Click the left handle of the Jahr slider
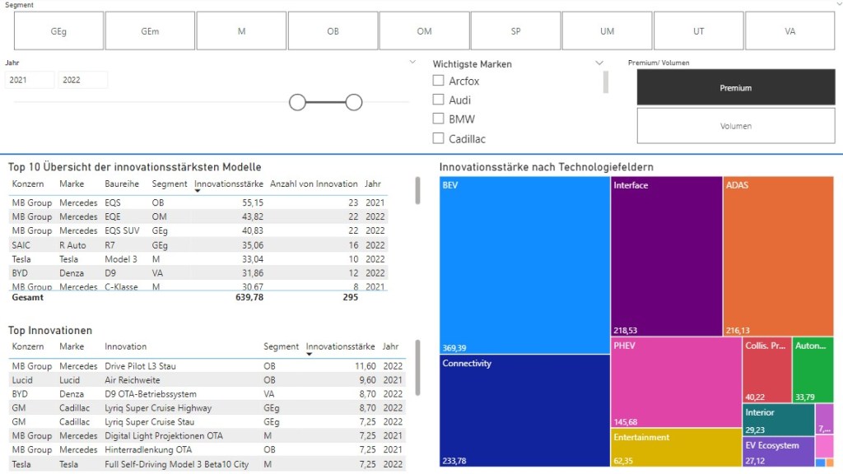 [x=297, y=102]
